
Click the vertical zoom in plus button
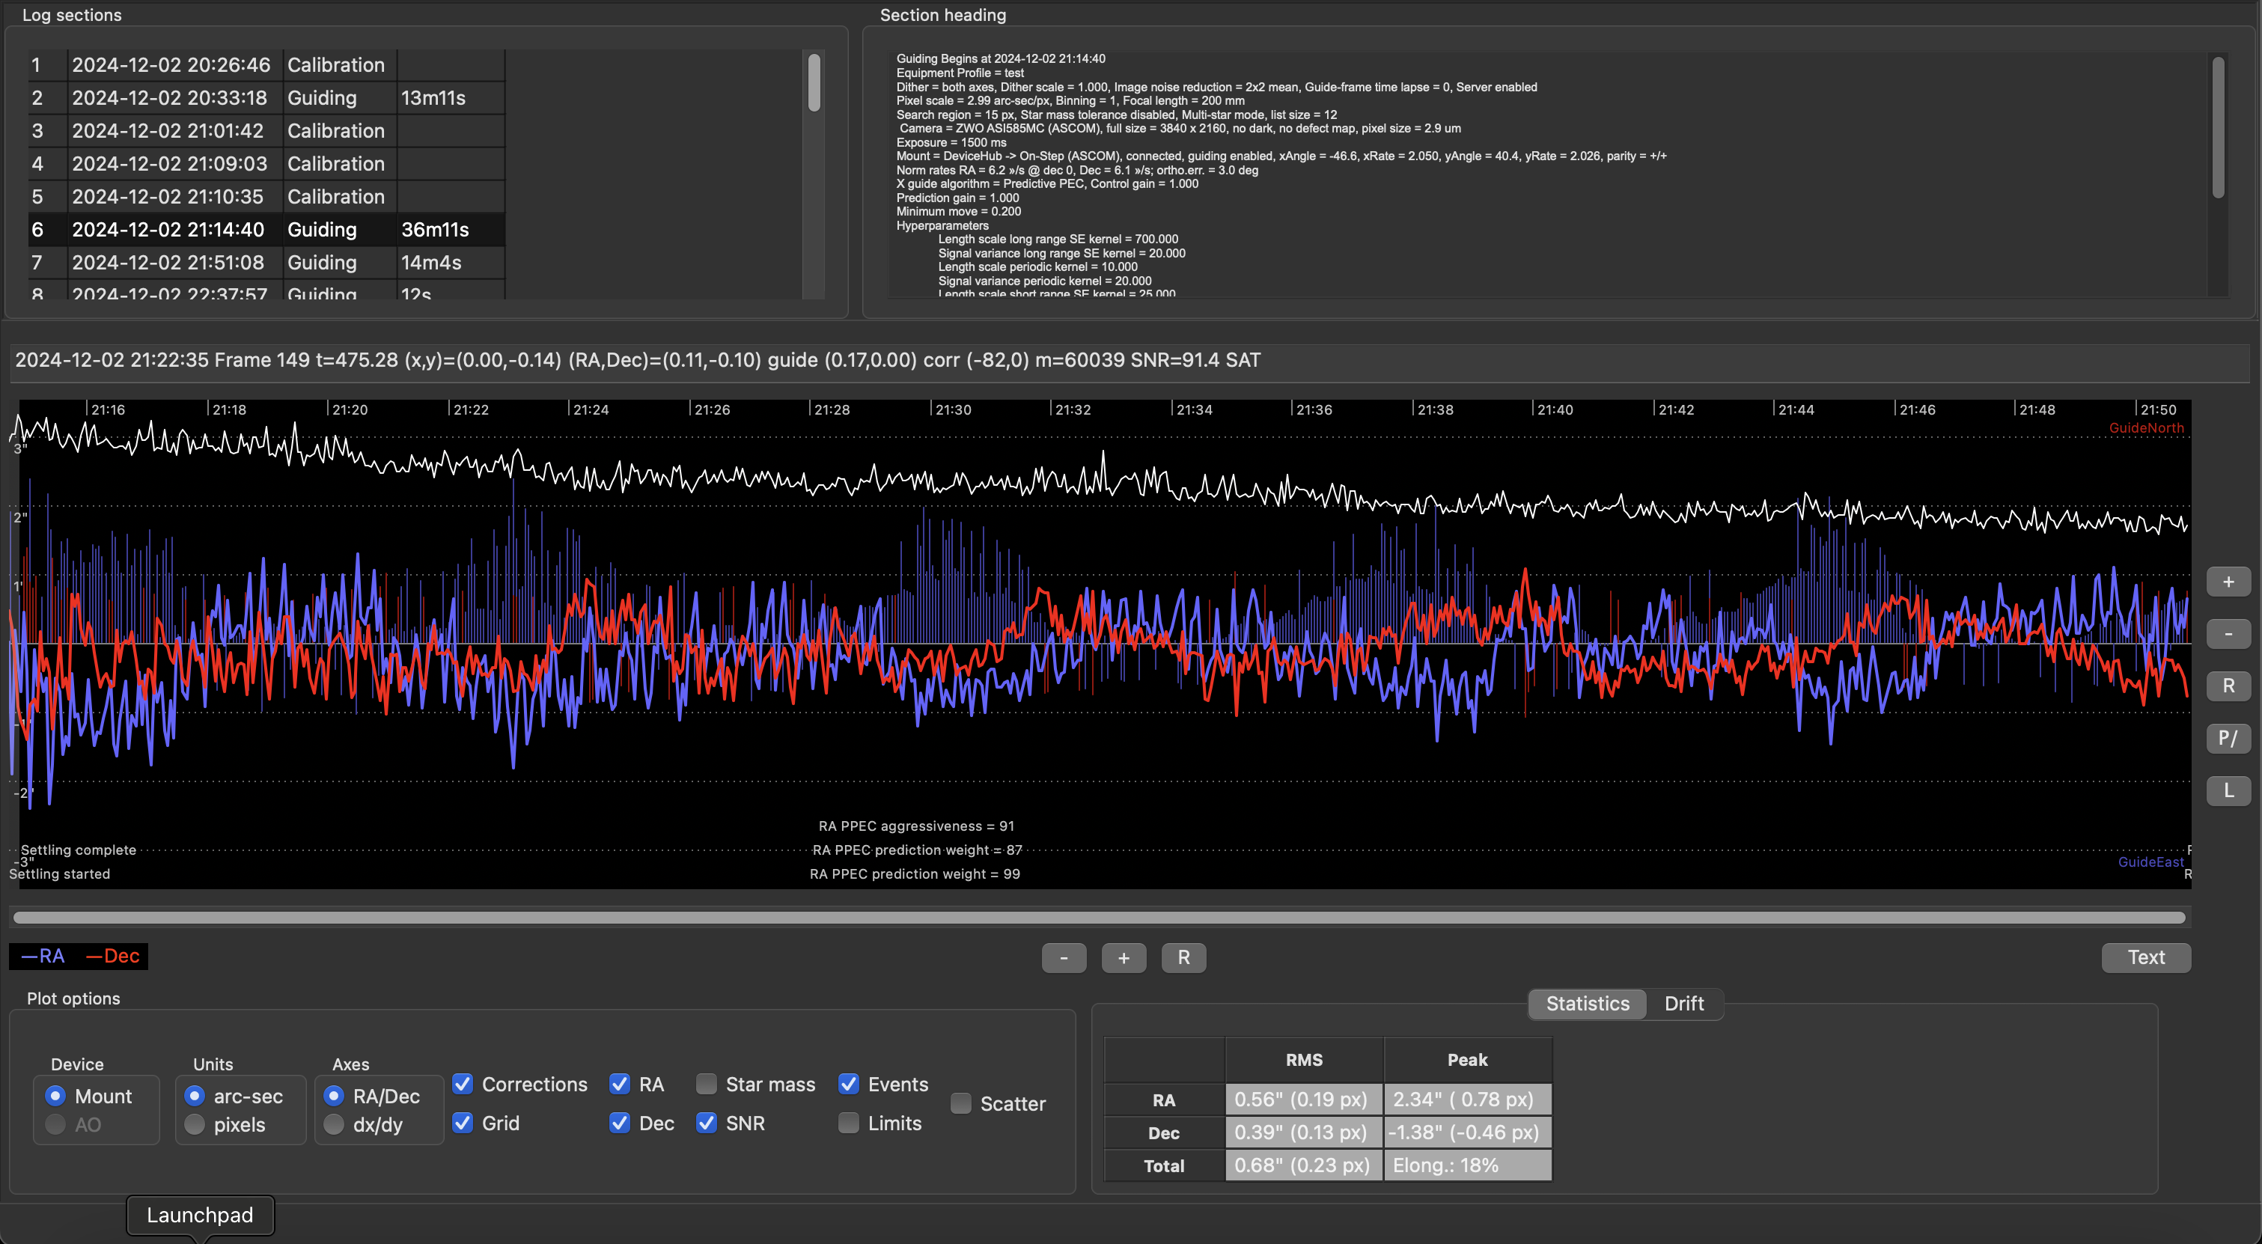click(x=2228, y=582)
